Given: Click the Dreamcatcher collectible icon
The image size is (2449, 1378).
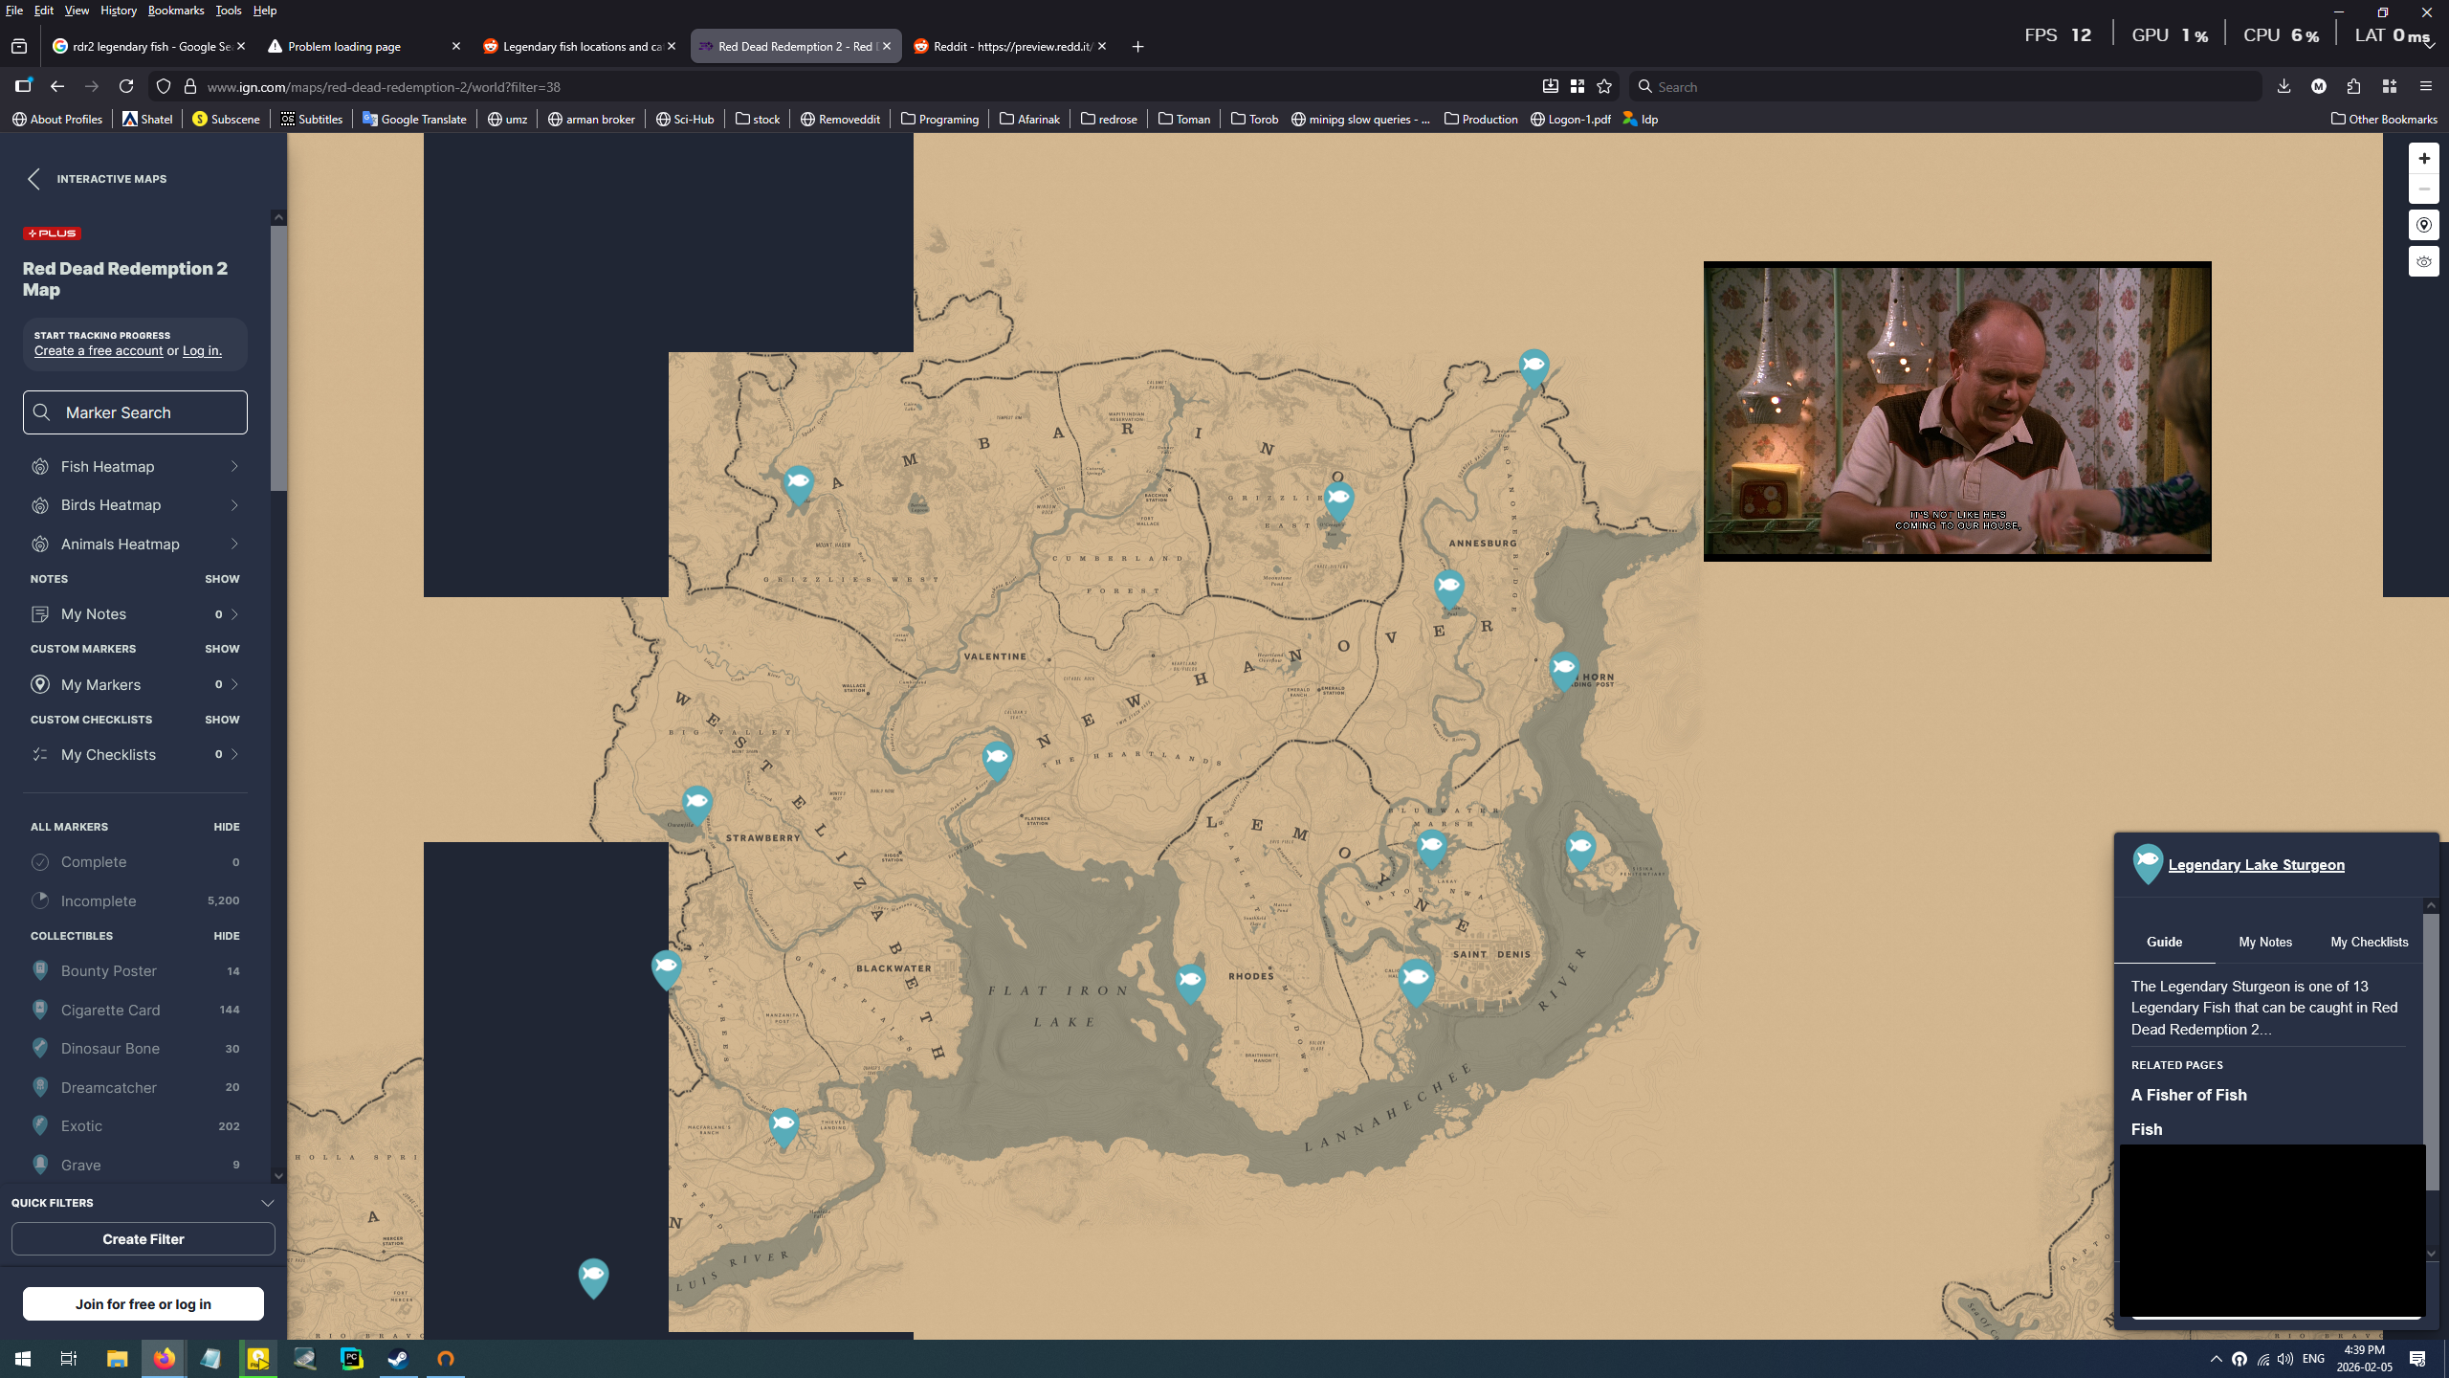Looking at the screenshot, I should [x=40, y=1087].
